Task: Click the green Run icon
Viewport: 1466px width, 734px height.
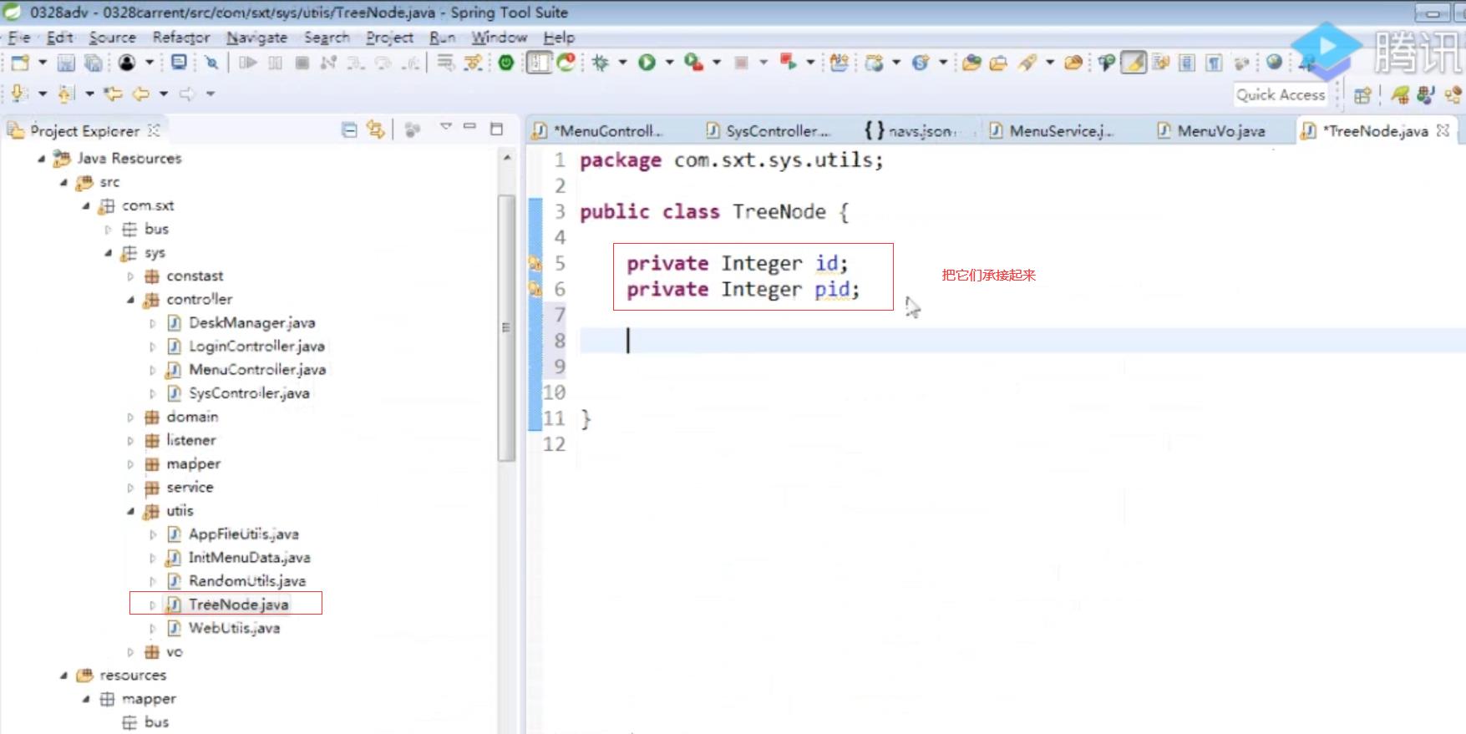Action: 647,63
